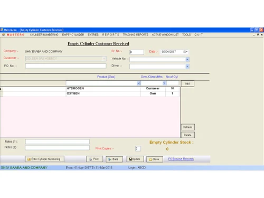This screenshot has width=264, height=198.
Task: Click the Main Menu title bar icon
Action: 2,30
